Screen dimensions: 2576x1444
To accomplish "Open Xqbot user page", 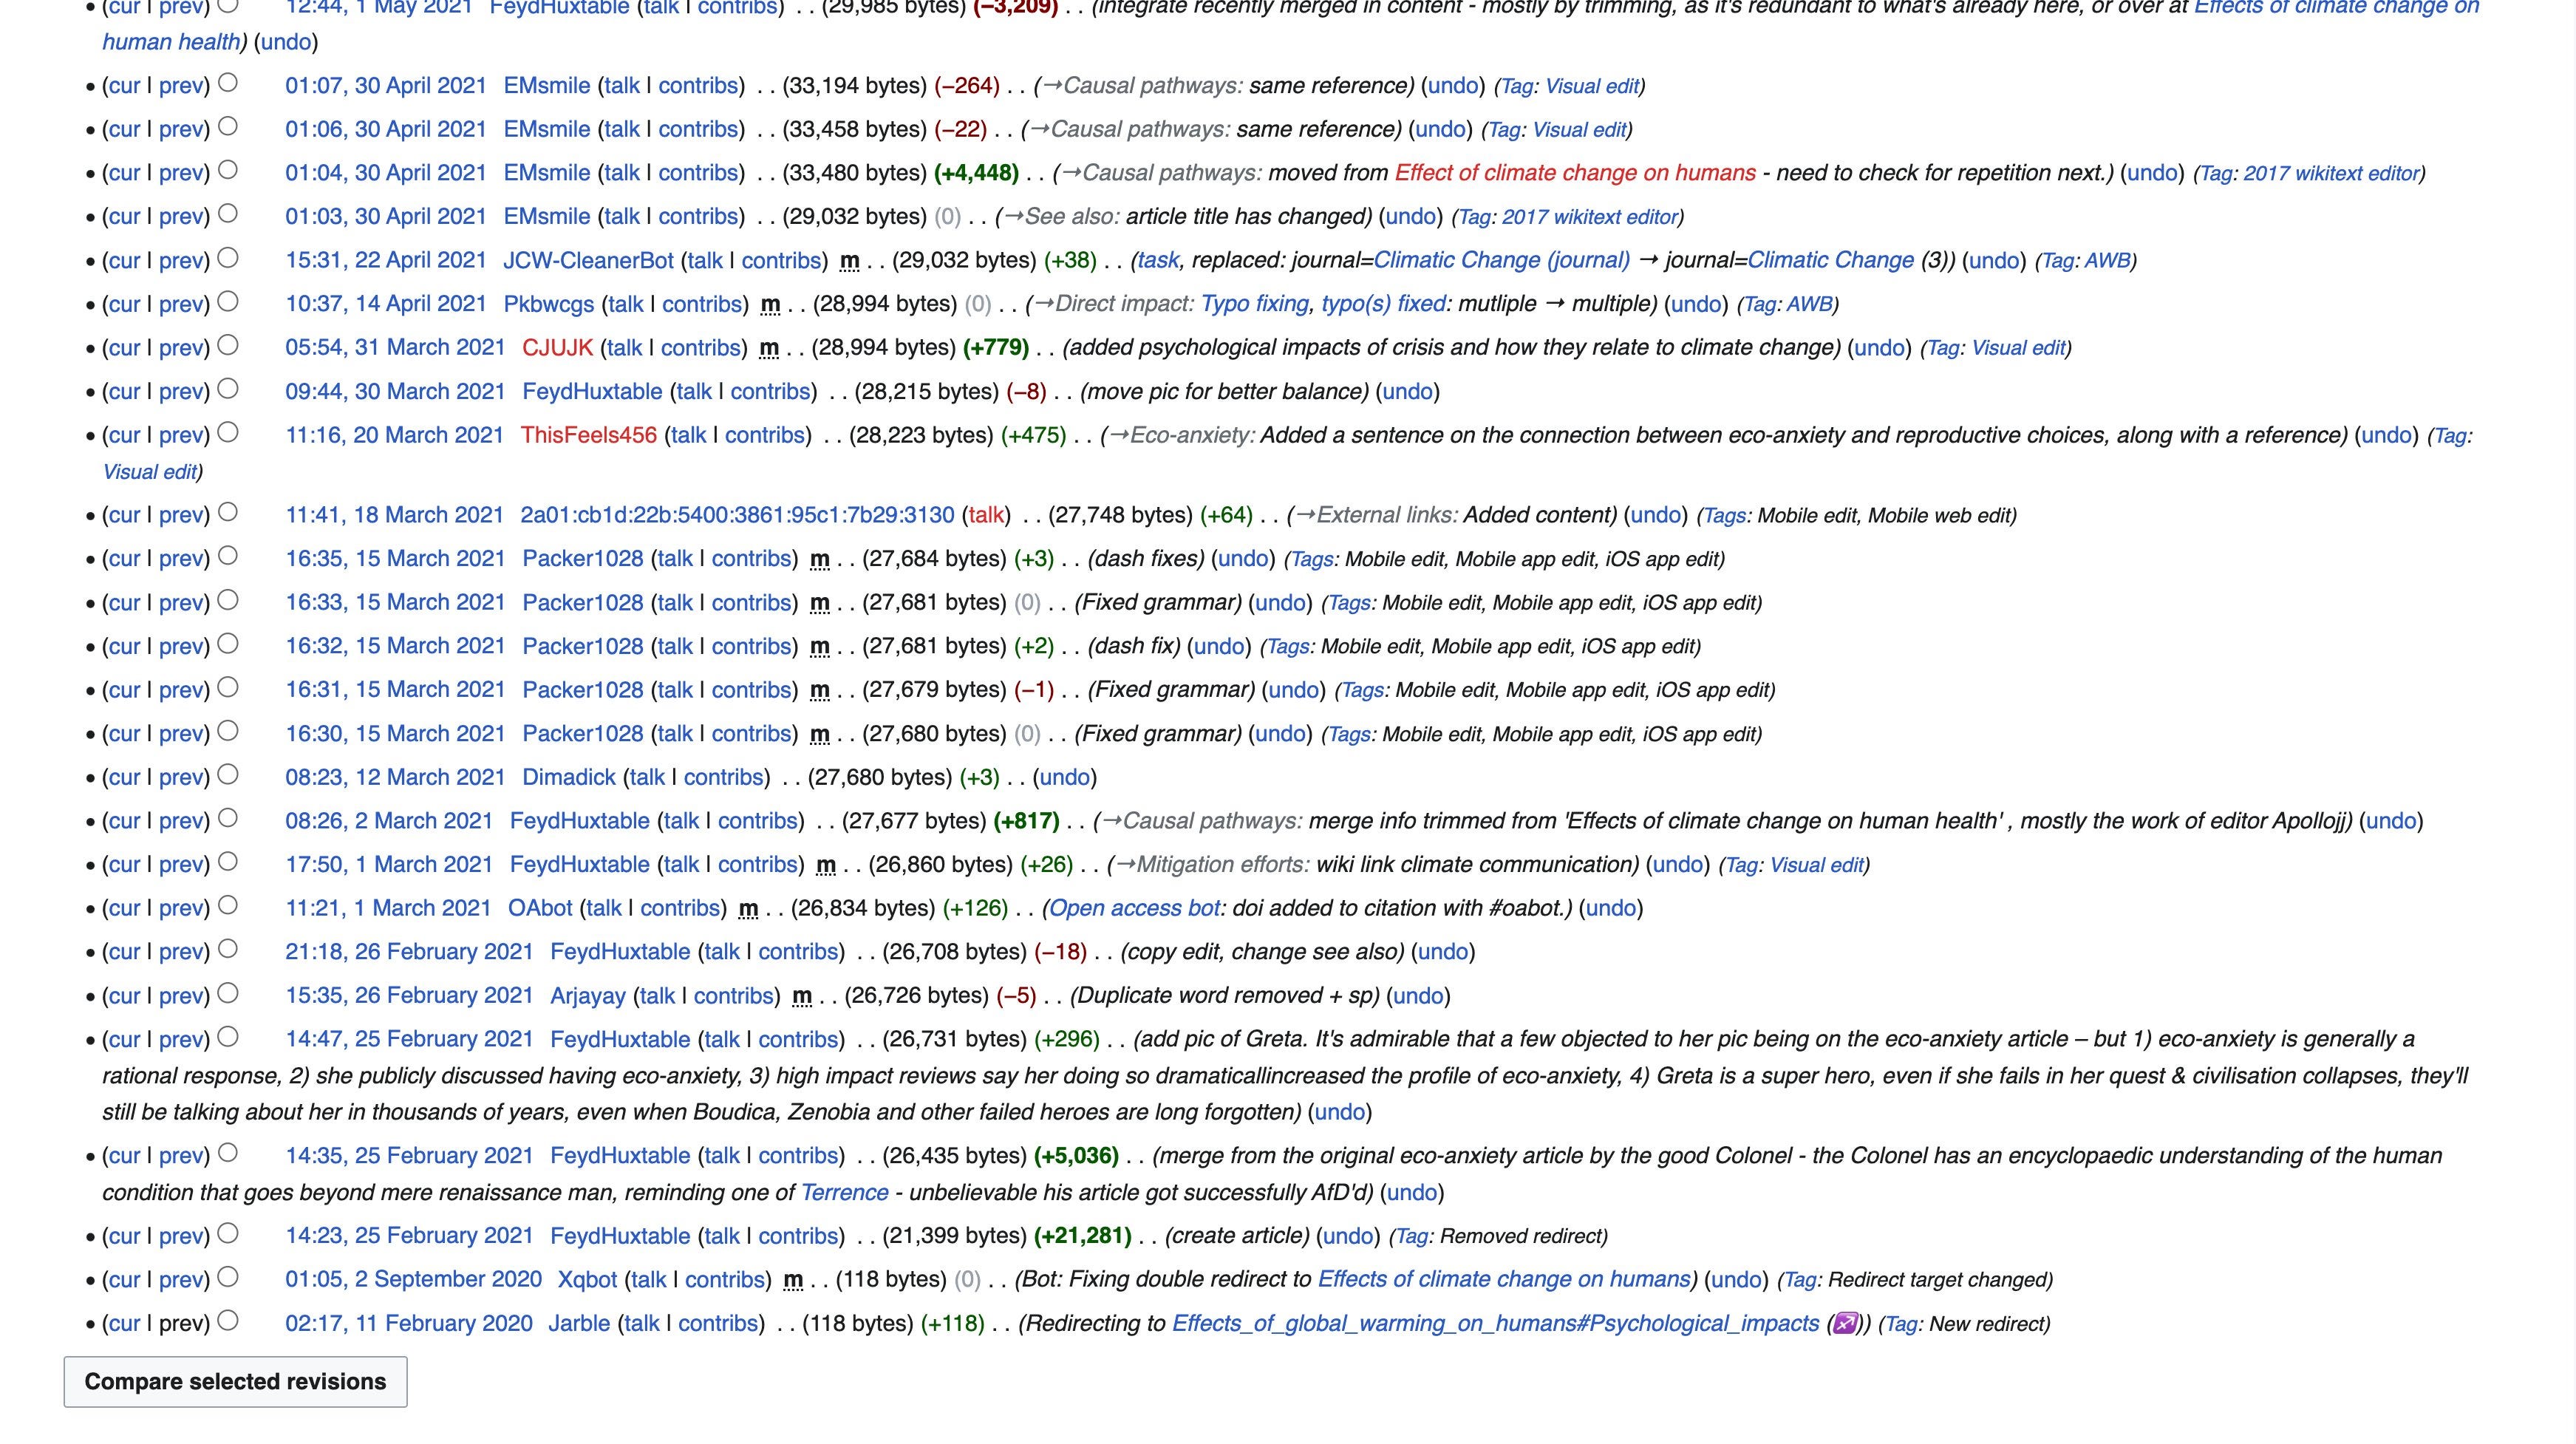I will (587, 1279).
